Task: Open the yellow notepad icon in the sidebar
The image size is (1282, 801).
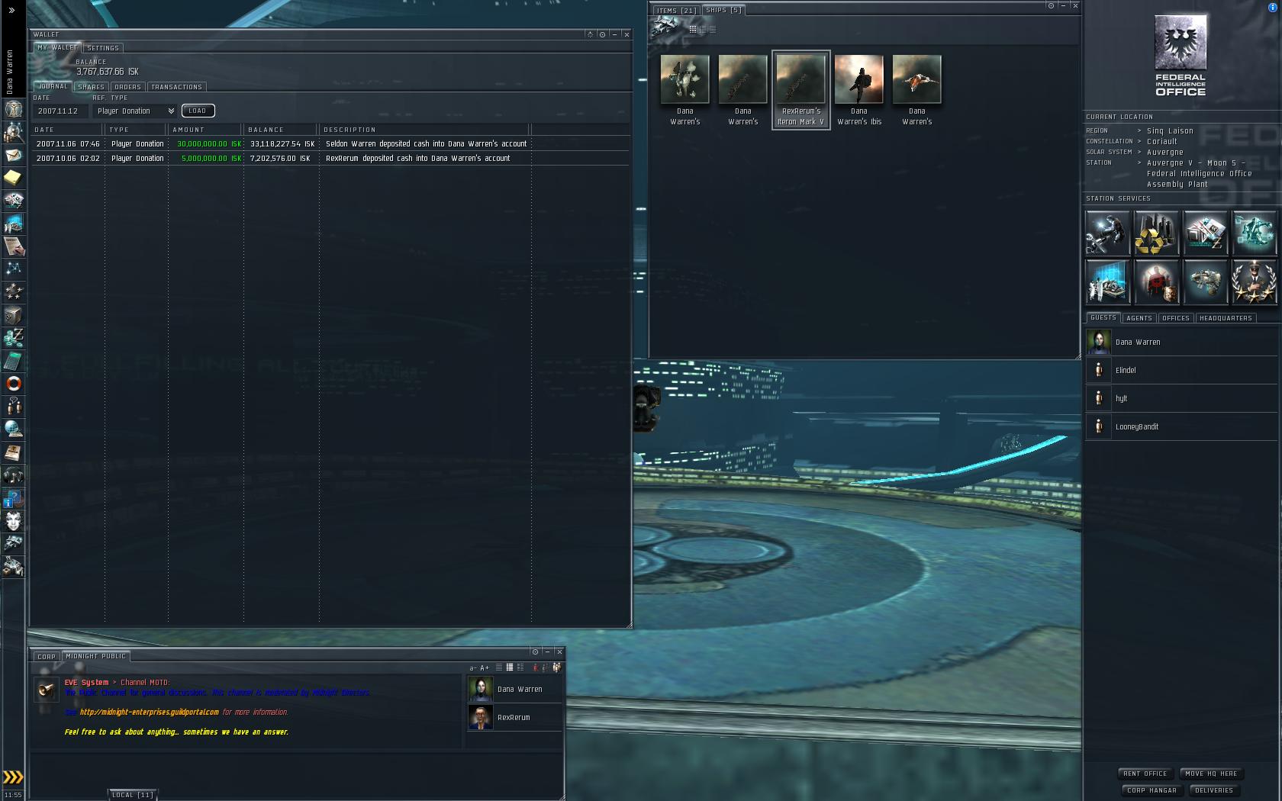Action: 14,178
